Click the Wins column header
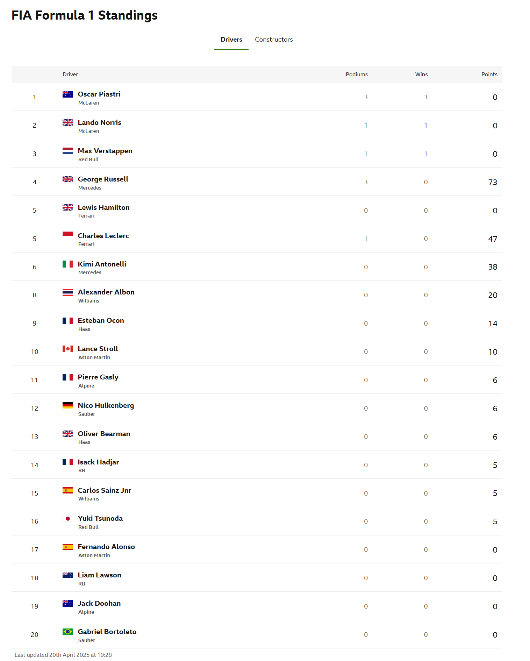530x661 pixels. pos(421,74)
